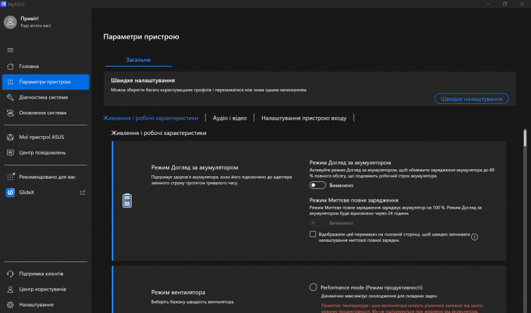Select Аудіо і відео section tab
Viewport: 531px width, 313px height.
click(230, 118)
